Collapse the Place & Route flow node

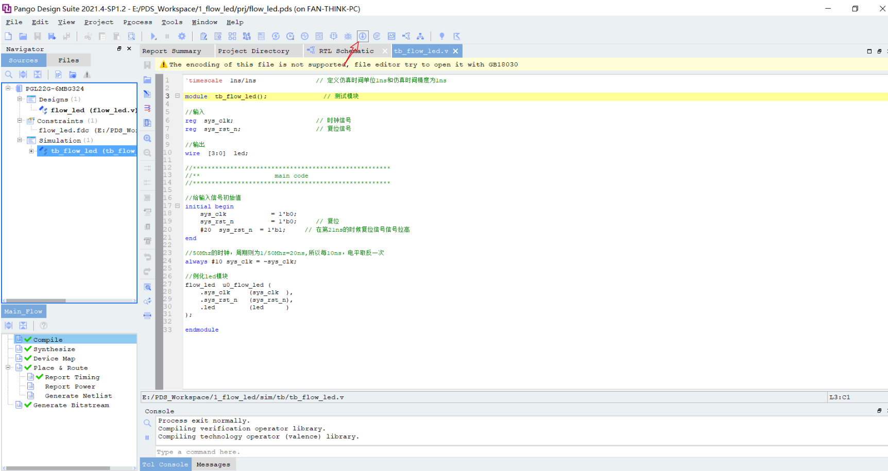(x=8, y=368)
